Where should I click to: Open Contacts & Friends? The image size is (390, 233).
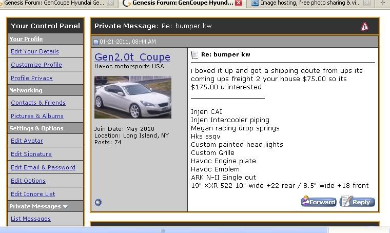pos(38,103)
